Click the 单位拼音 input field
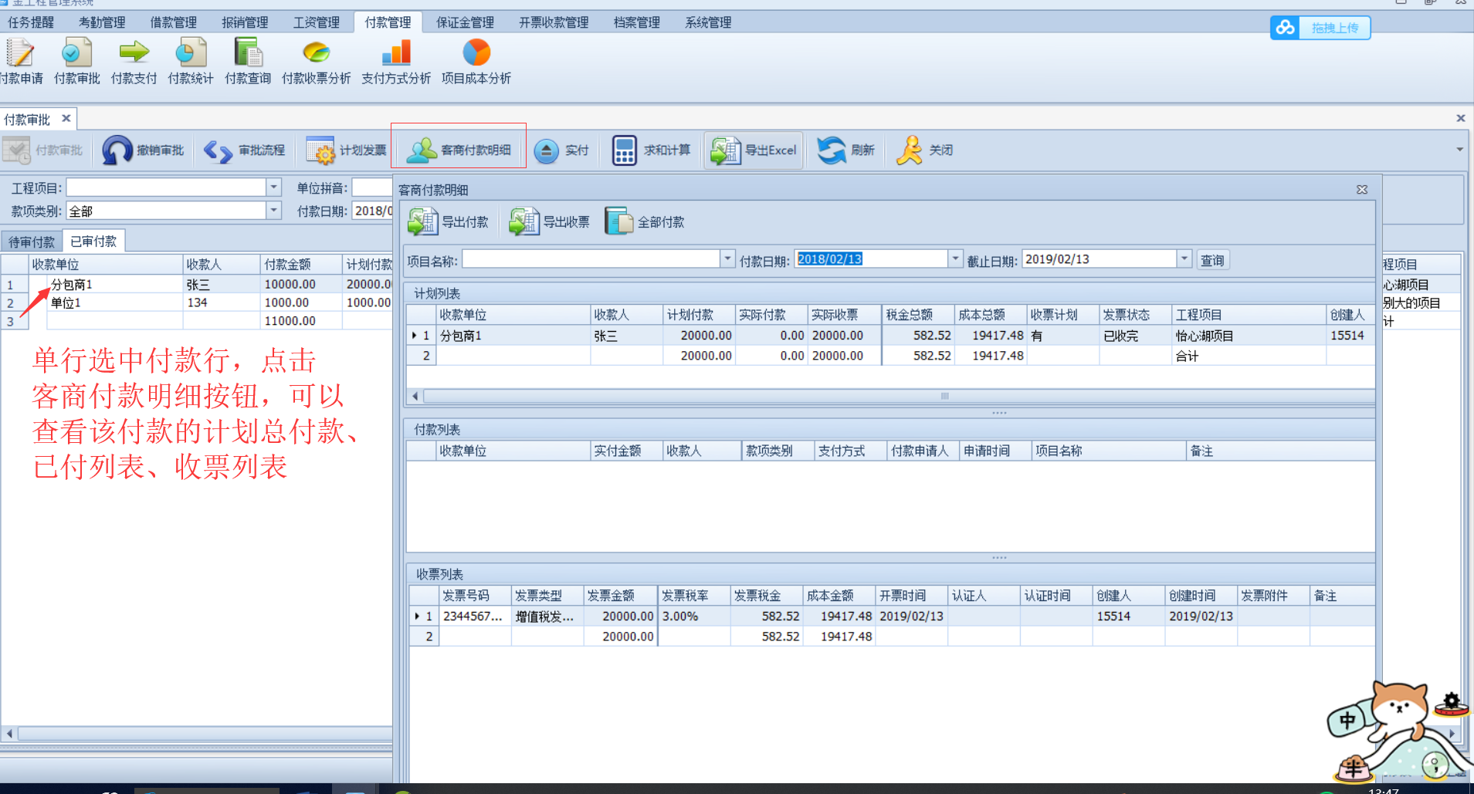This screenshot has width=1474, height=794. pos(373,188)
